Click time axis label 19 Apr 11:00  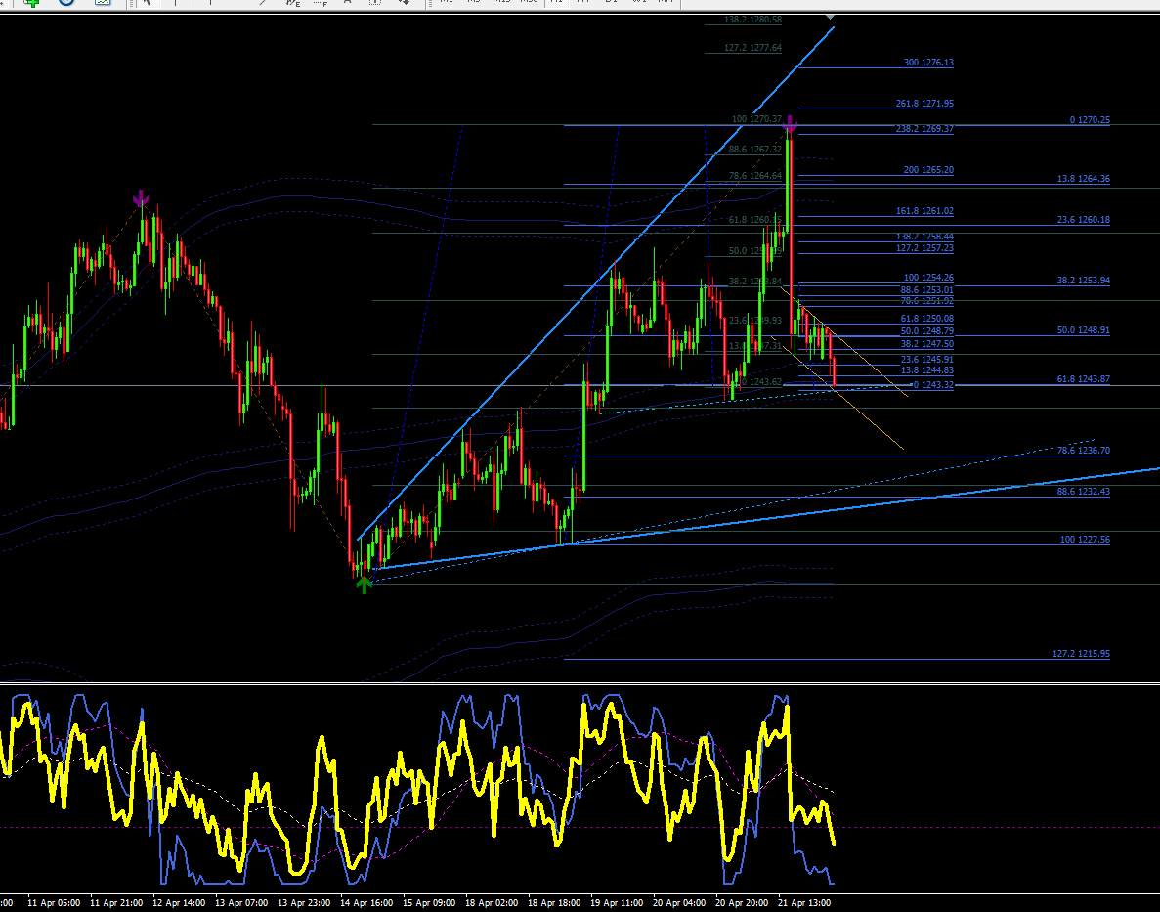pos(617,903)
